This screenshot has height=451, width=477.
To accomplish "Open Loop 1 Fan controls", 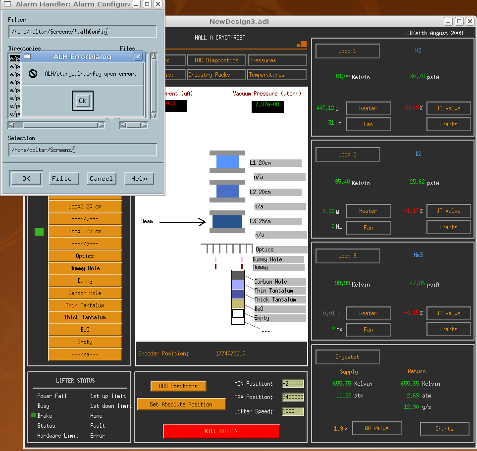I will [x=368, y=124].
